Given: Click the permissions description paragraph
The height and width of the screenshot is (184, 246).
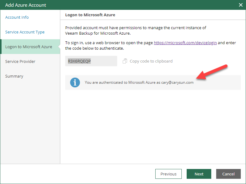Looking at the screenshot, I should point(136,30).
